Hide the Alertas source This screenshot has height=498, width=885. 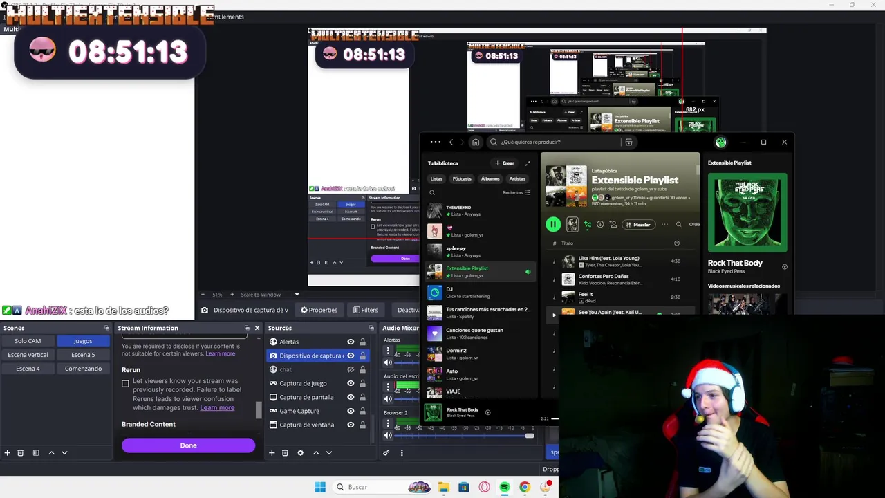click(351, 342)
